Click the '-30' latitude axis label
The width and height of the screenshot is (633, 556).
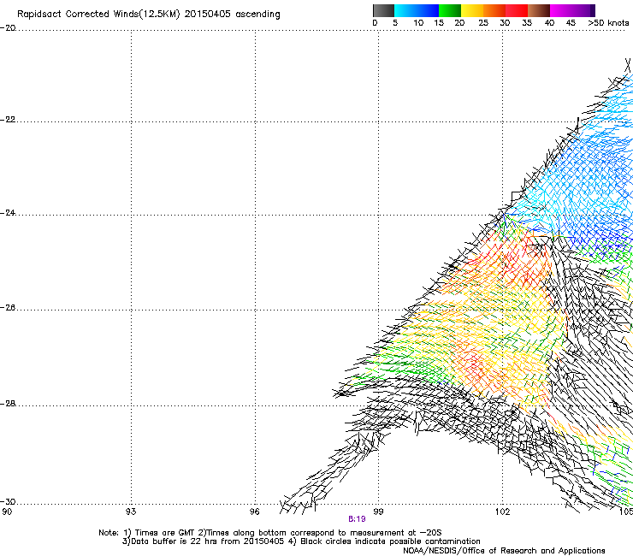tap(8, 501)
